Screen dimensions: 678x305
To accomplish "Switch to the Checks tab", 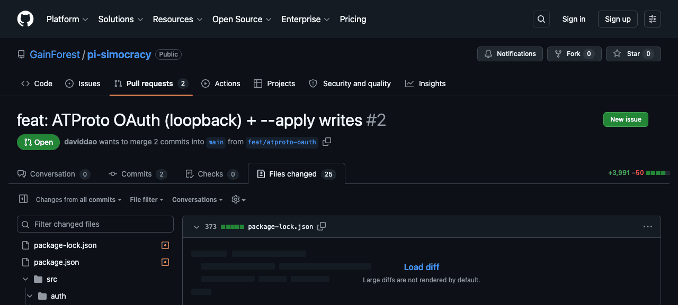I will point(212,174).
